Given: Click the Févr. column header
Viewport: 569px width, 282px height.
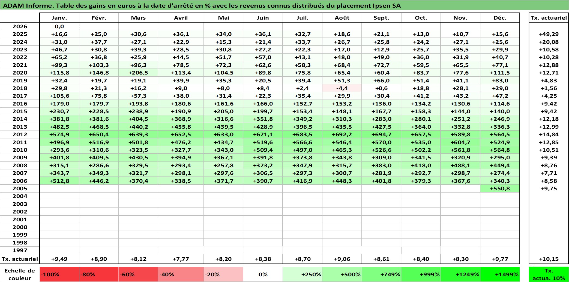Looking at the screenshot, I should click(99, 18).
